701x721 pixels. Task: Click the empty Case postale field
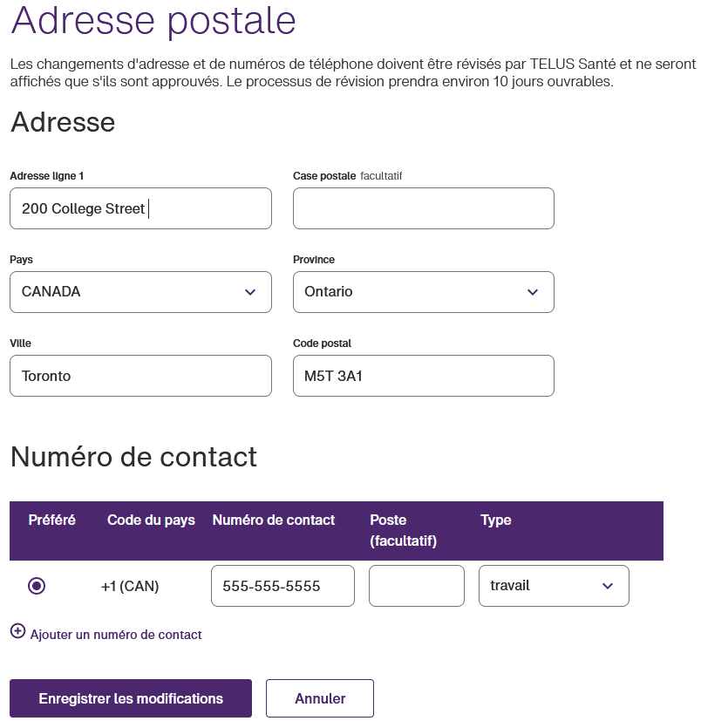coord(424,208)
